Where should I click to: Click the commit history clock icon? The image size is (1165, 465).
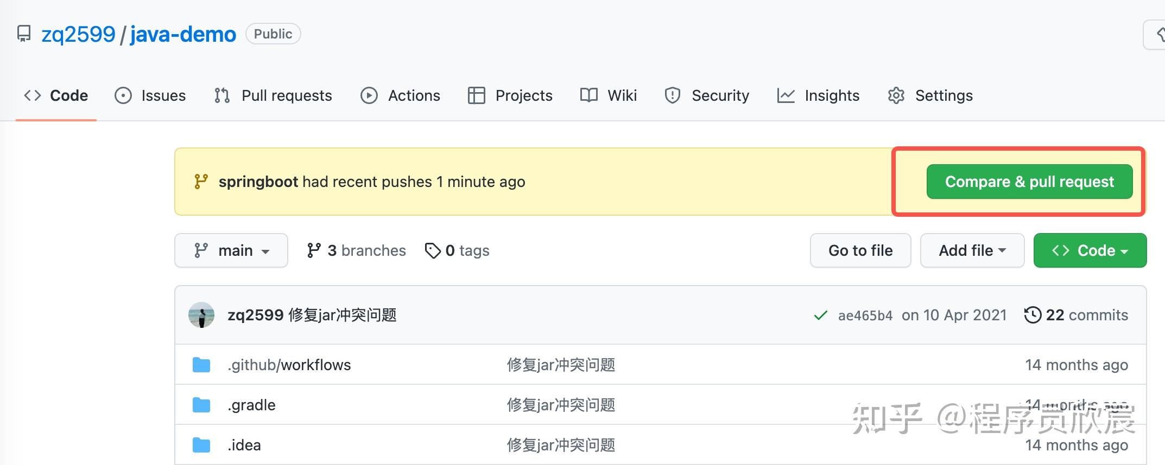click(1032, 315)
